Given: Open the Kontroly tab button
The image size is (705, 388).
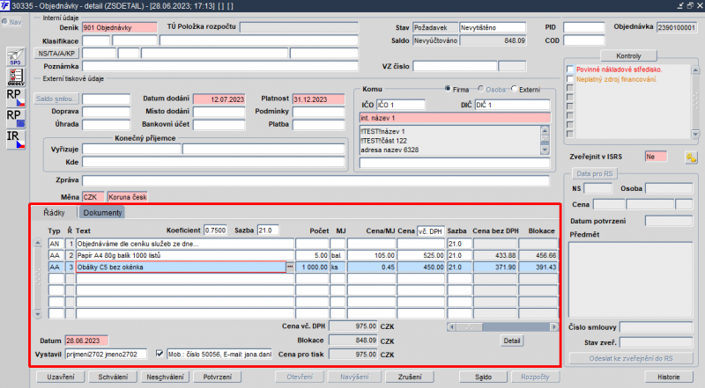Looking at the screenshot, I should coord(628,56).
